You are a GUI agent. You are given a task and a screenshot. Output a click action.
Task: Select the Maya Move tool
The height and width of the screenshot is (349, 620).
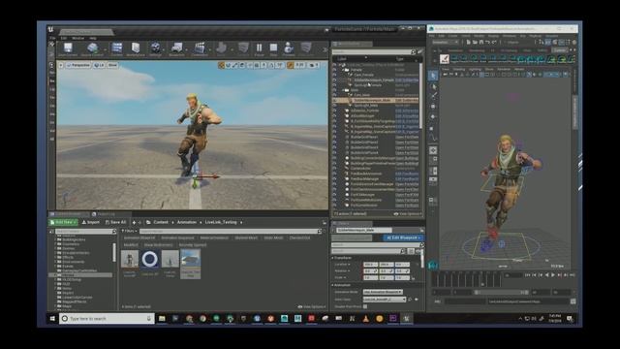coord(433,107)
